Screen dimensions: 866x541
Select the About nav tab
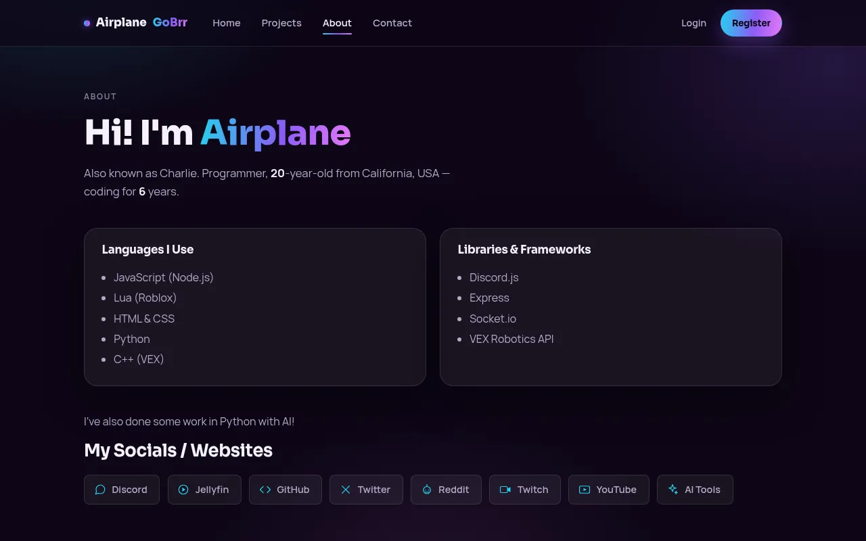click(337, 23)
